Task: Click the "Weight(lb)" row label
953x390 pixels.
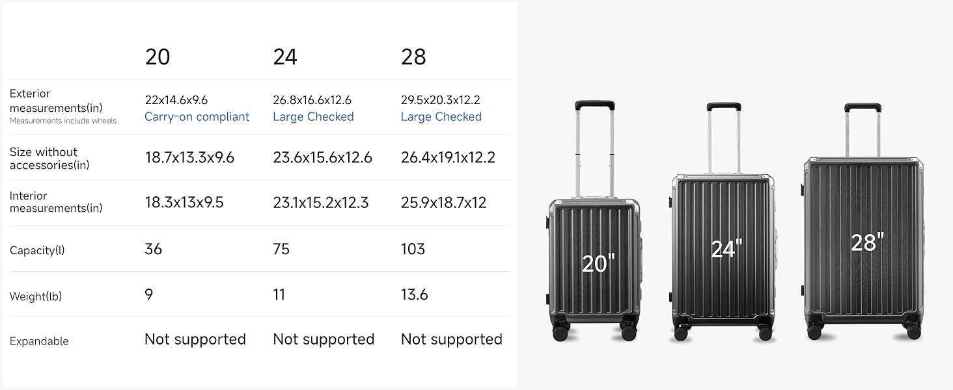Action: pos(36,296)
